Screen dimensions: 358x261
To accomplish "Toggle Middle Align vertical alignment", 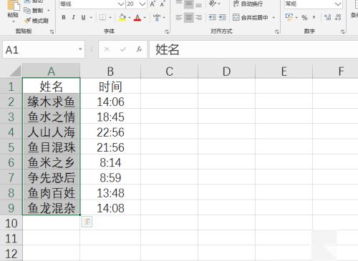I will tap(188, 4).
